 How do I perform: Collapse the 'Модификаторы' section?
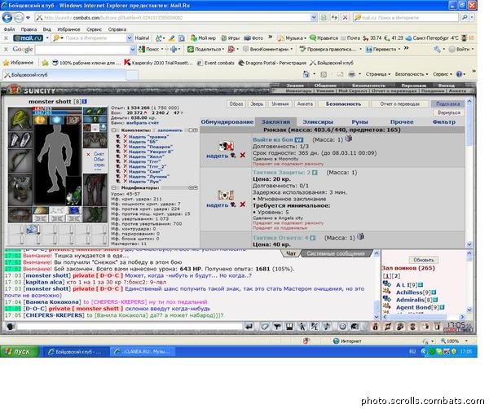(114, 187)
